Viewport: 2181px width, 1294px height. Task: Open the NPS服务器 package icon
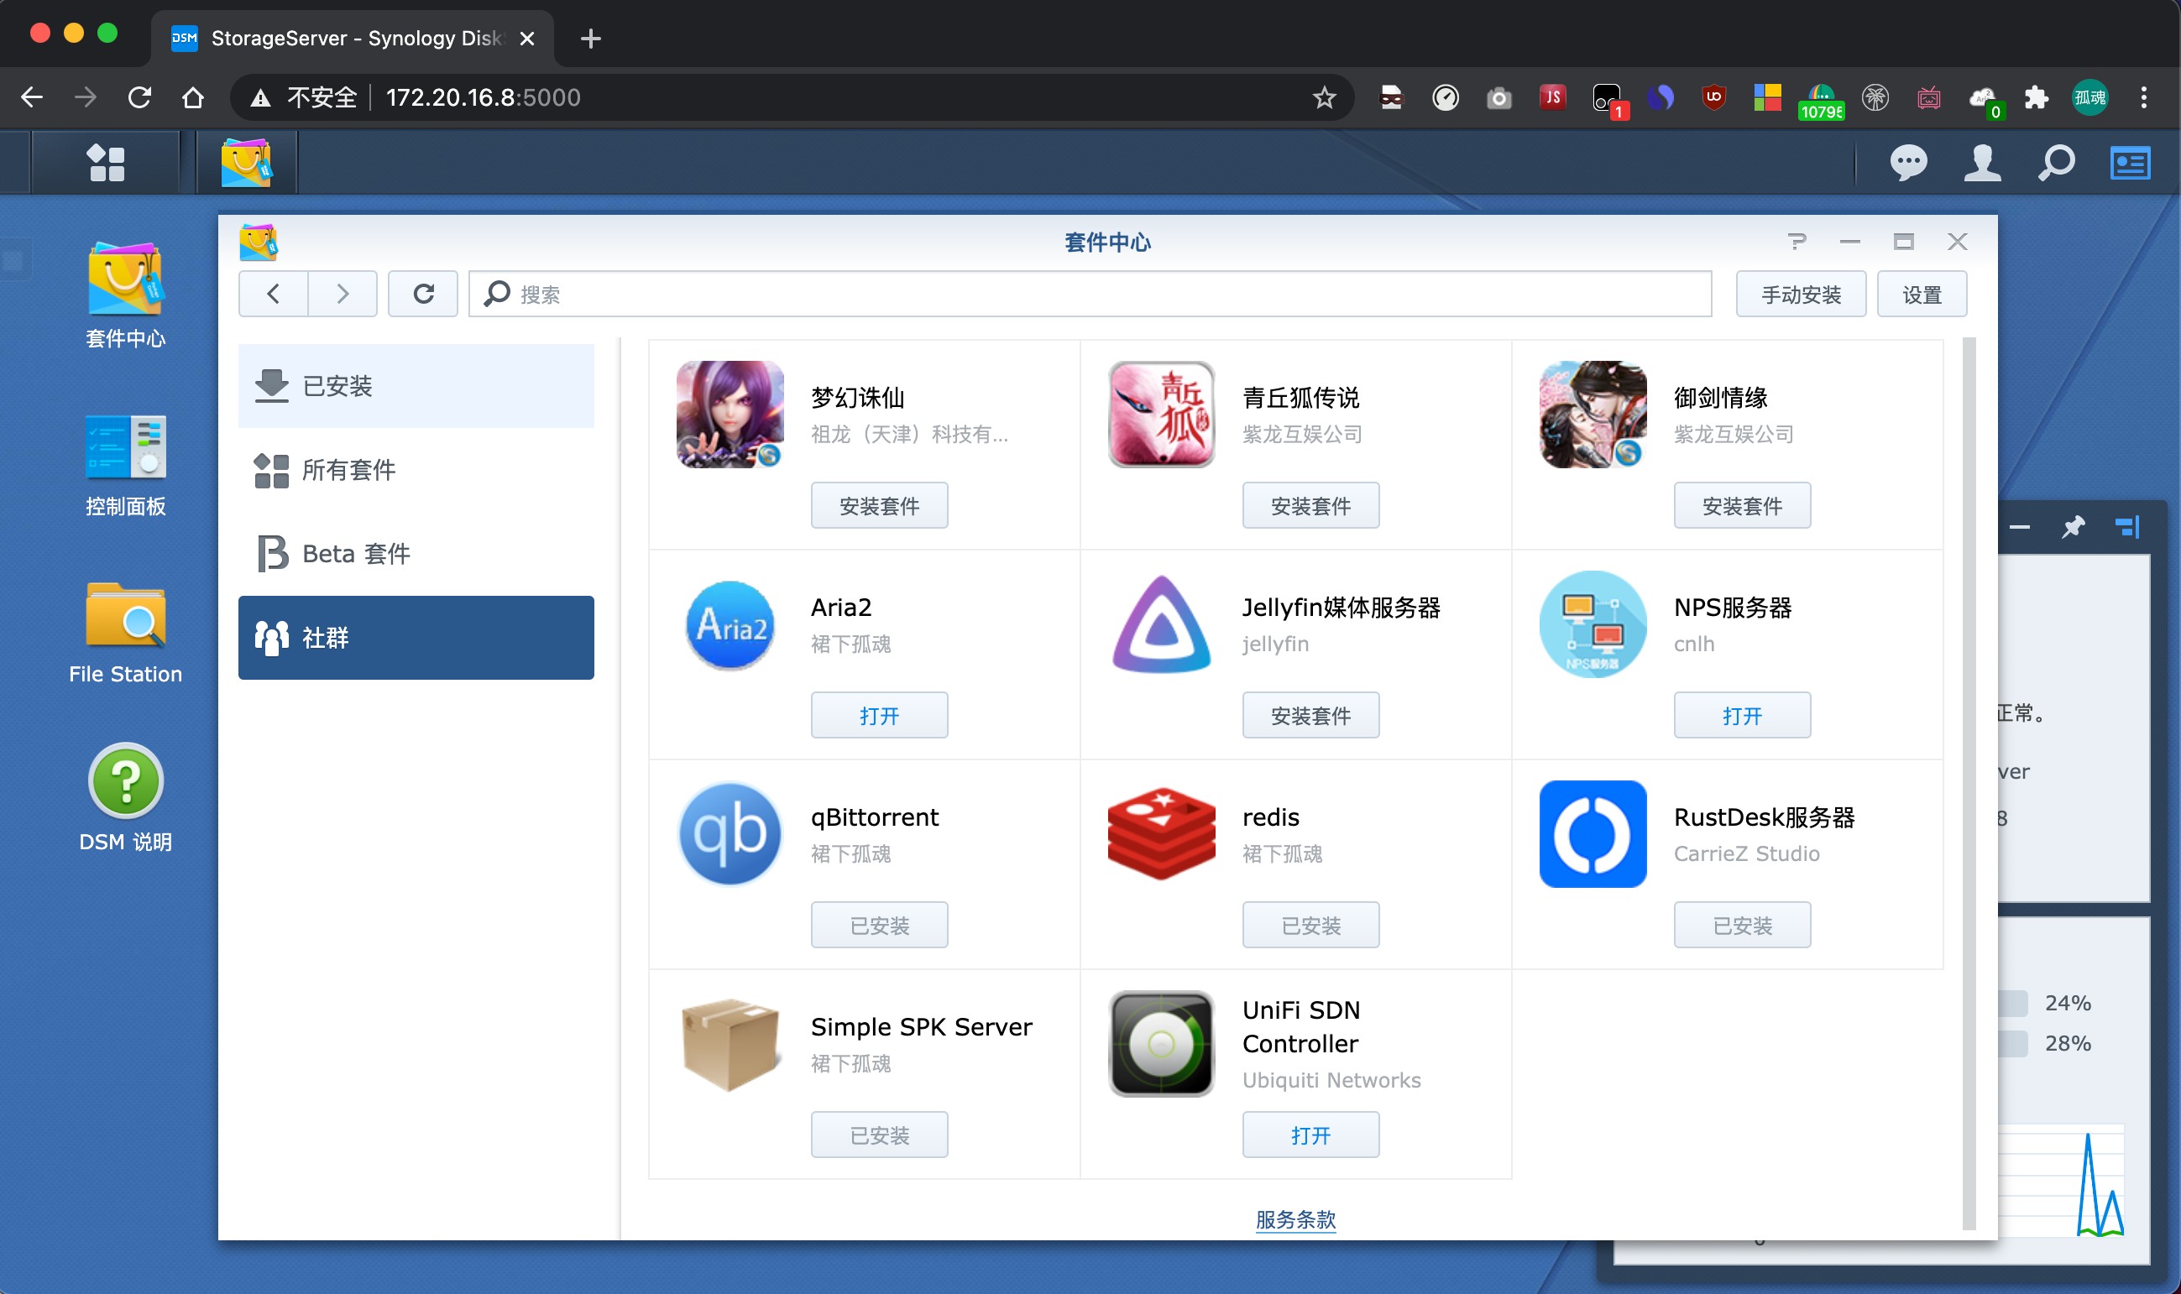[x=1593, y=624]
